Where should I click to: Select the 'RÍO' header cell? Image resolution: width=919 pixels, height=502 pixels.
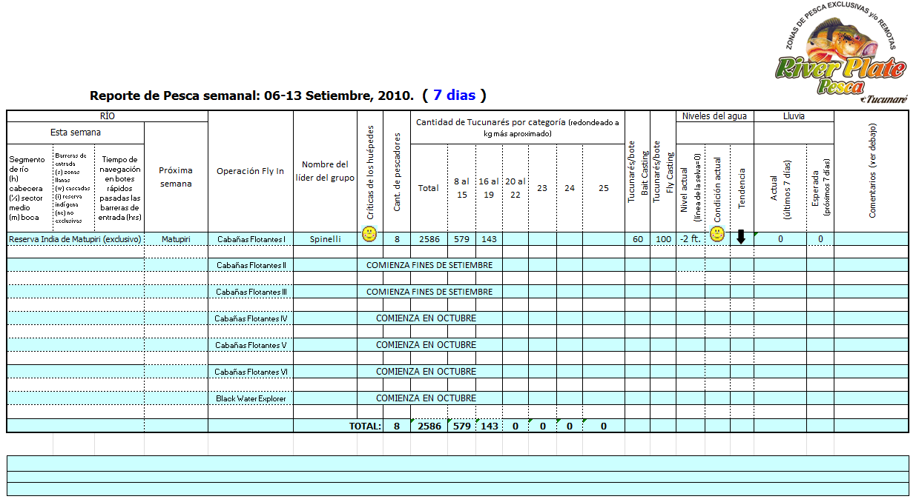point(108,116)
